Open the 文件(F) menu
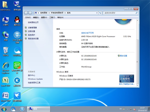This screenshot has width=150, height=112. click(x=28, y=17)
